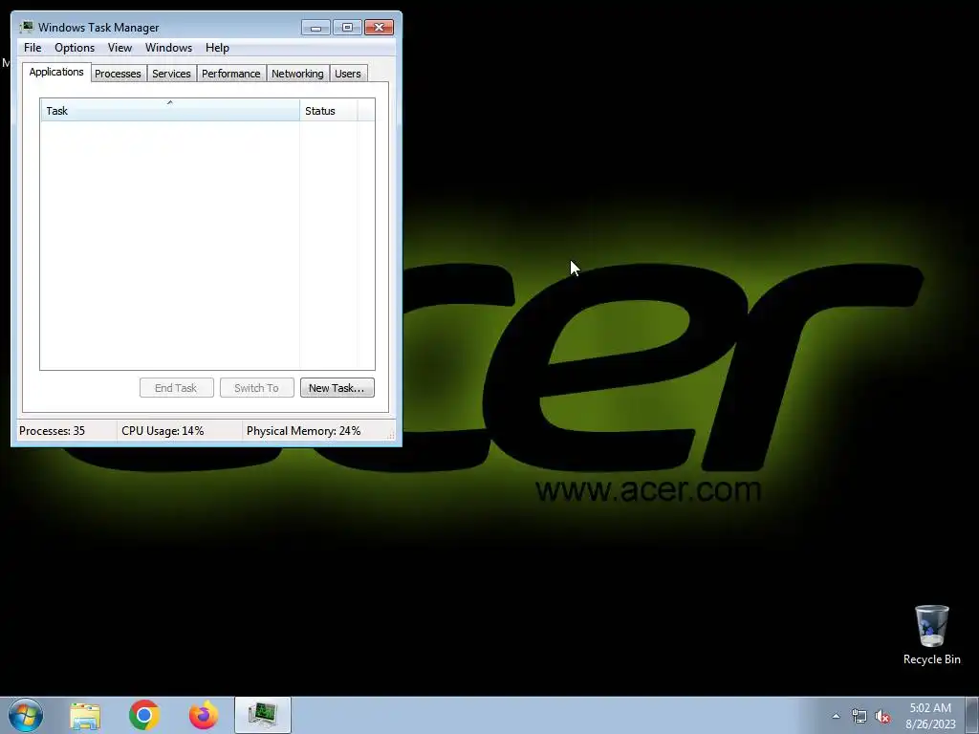
Task: Switch to the Networking tab
Action: [x=298, y=74]
